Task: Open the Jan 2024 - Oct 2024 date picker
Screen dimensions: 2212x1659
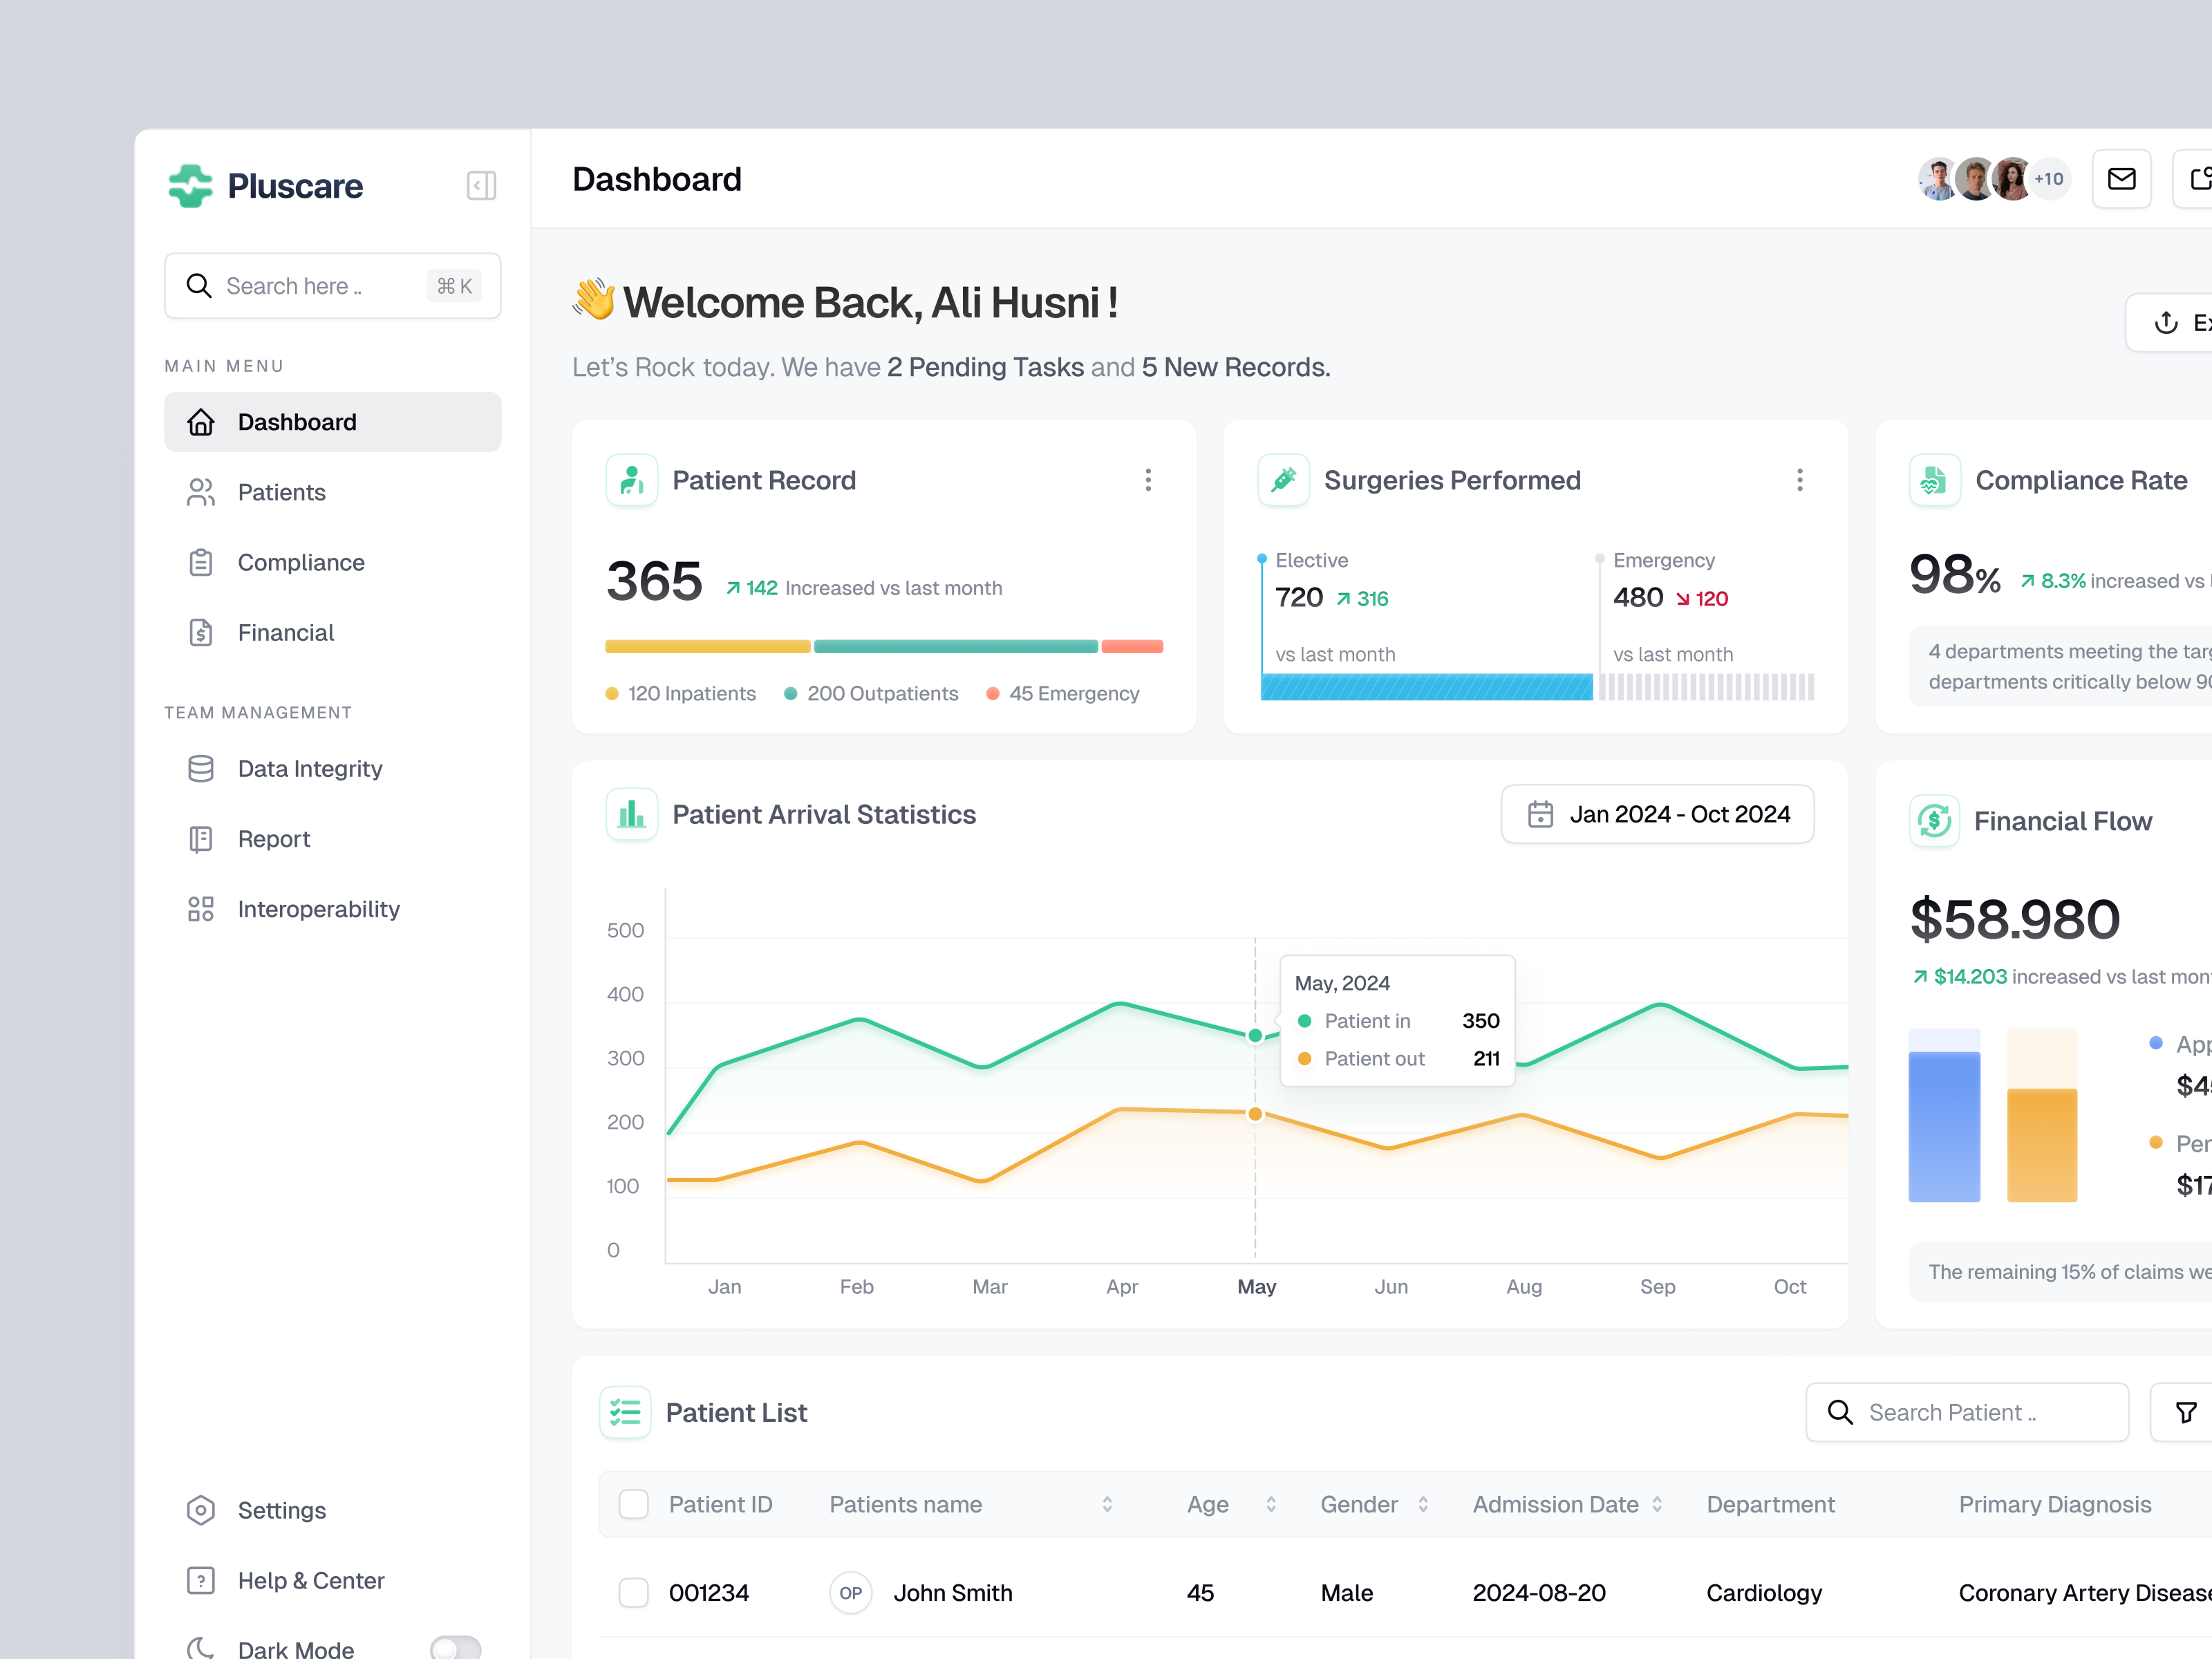Action: 1657,814
